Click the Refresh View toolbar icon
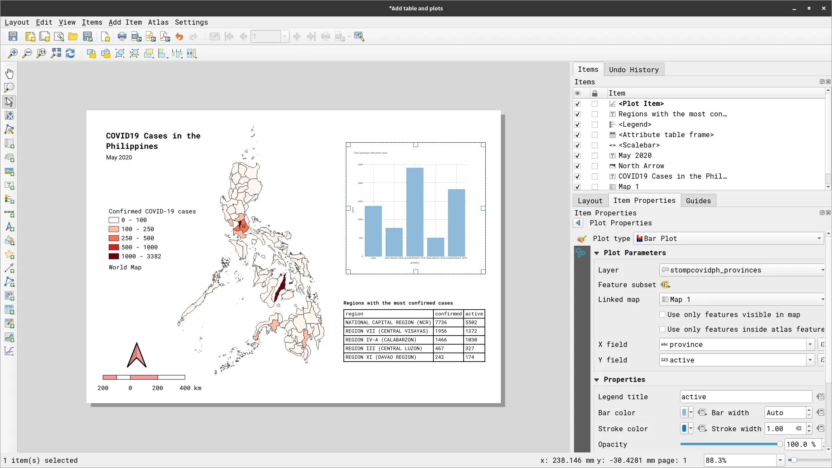 pos(70,53)
